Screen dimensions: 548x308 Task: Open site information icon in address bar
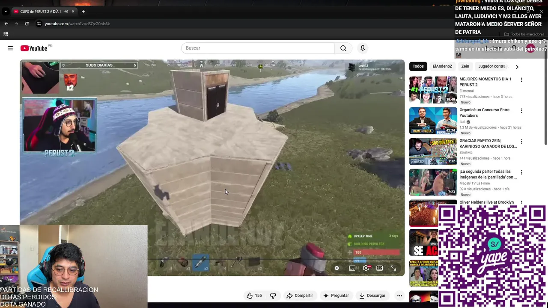point(39,24)
